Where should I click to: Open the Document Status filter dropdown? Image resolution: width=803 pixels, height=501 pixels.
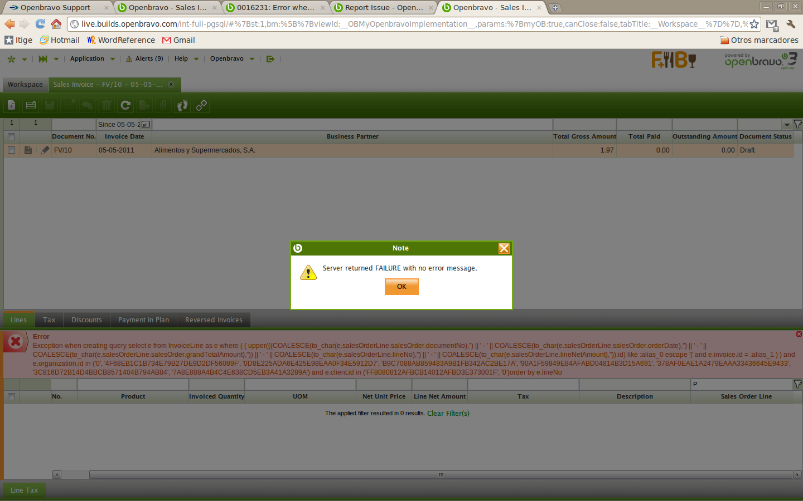pyautogui.click(x=787, y=125)
